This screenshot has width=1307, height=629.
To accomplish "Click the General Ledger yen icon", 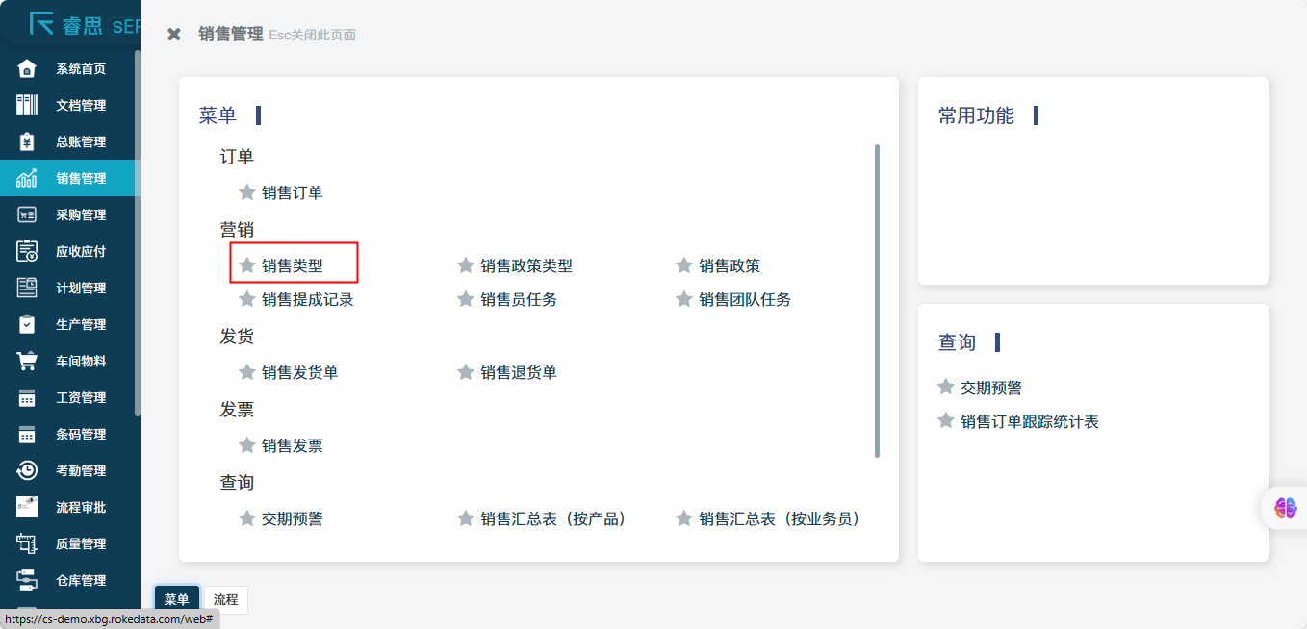I will click(27, 142).
